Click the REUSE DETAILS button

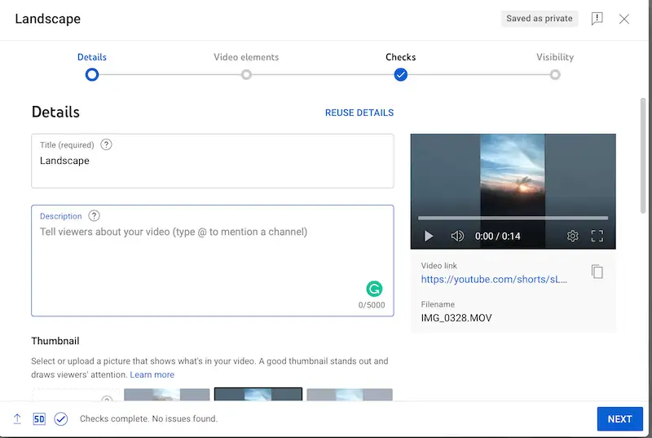[x=359, y=113]
